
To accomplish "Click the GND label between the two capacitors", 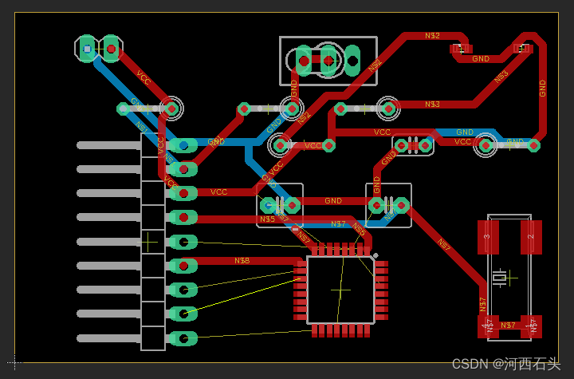I will point(333,201).
